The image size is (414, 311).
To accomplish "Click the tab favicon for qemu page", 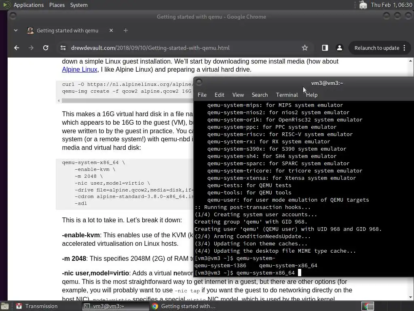I will tap(30, 30).
